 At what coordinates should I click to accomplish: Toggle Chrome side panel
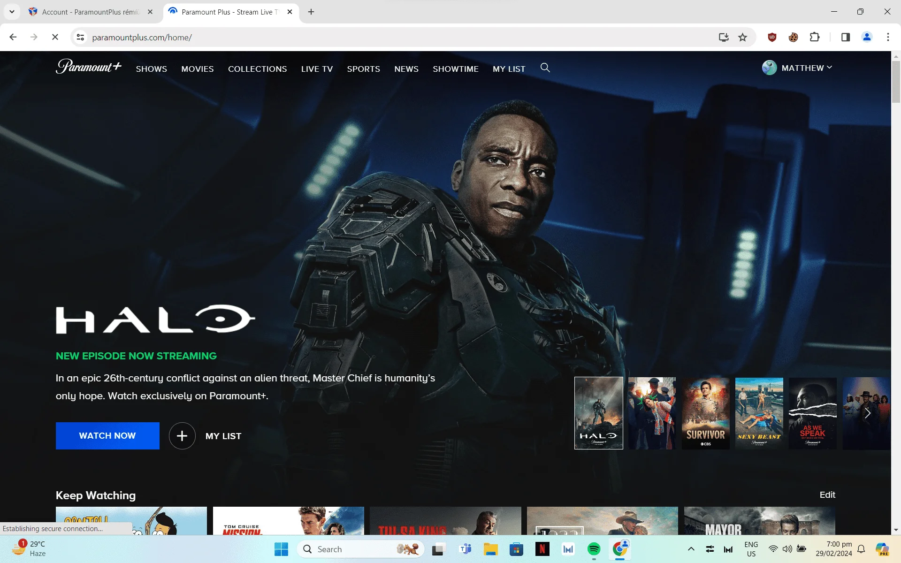(846, 37)
